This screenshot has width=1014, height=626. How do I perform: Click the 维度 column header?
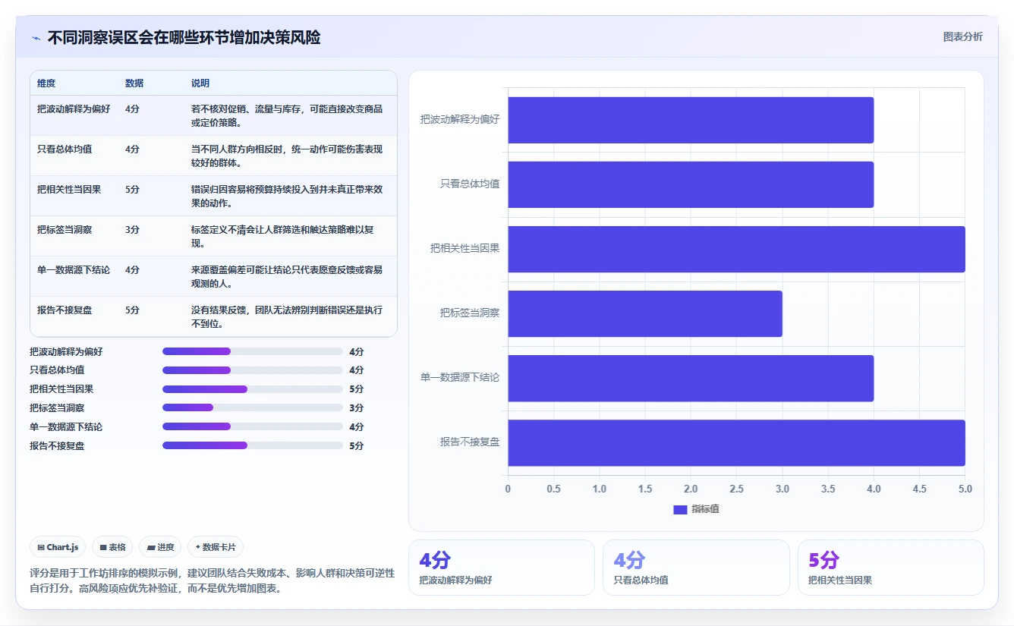46,83
